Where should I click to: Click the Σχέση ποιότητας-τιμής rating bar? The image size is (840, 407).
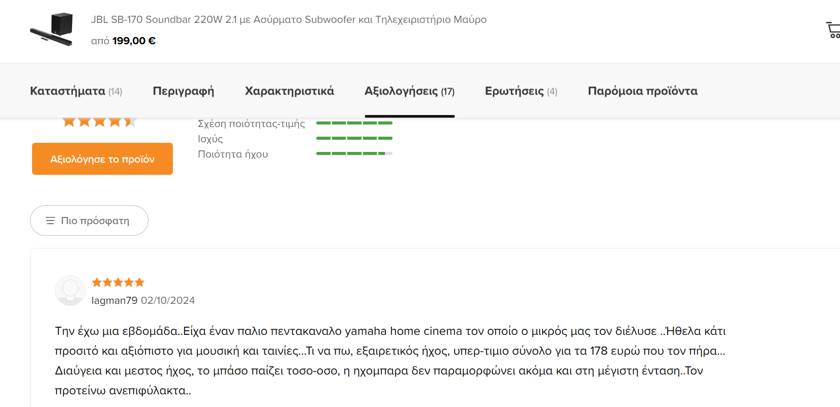[354, 123]
